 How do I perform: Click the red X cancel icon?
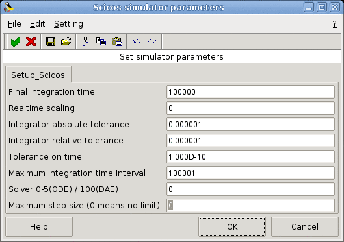click(x=31, y=42)
